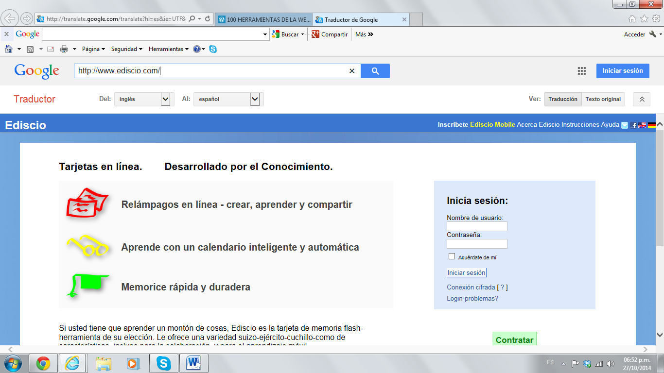Collapse the translator bar with double chevron

(641, 99)
